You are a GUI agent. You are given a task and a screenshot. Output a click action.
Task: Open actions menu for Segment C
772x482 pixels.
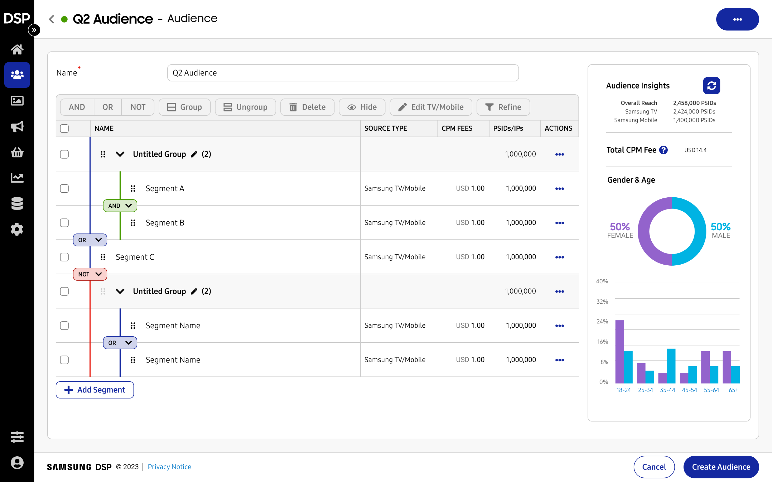click(559, 257)
